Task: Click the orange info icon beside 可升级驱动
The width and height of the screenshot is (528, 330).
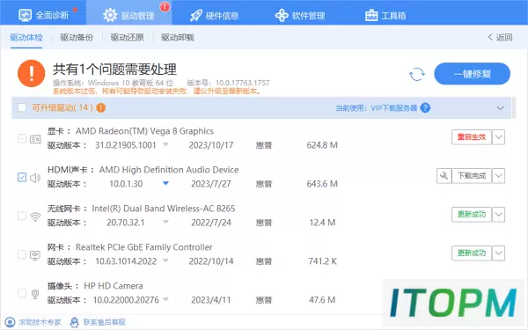Action: click(x=101, y=107)
